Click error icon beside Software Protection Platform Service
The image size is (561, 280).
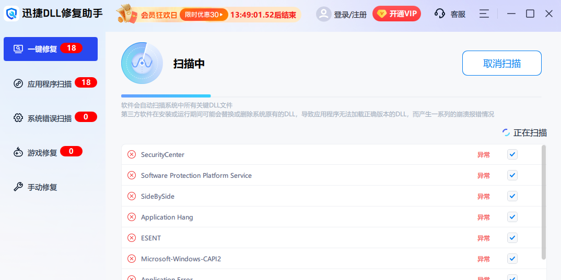[x=132, y=175]
